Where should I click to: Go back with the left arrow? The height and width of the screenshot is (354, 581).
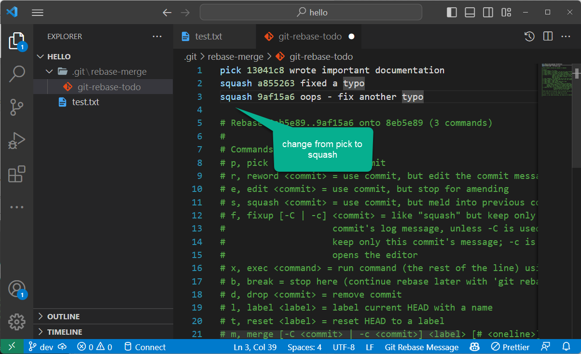(167, 13)
